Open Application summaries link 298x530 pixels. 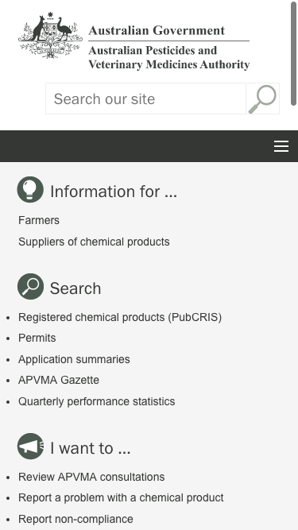coord(74,359)
